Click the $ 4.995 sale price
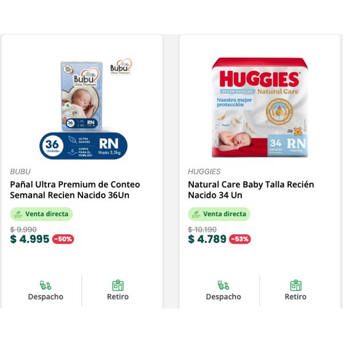343x343 pixels. 30,239
